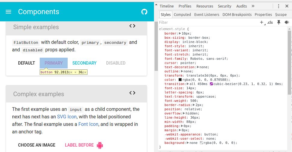Click the Styles pane scrollbar thumb
The width and height of the screenshot is (292, 152).
tap(289, 62)
